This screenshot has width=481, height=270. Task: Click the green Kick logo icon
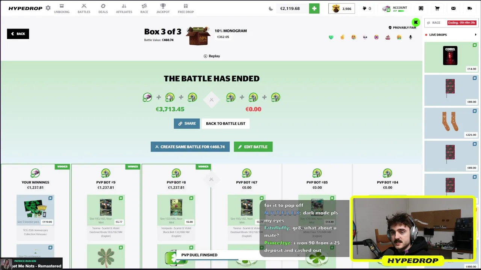pyautogui.click(x=416, y=22)
